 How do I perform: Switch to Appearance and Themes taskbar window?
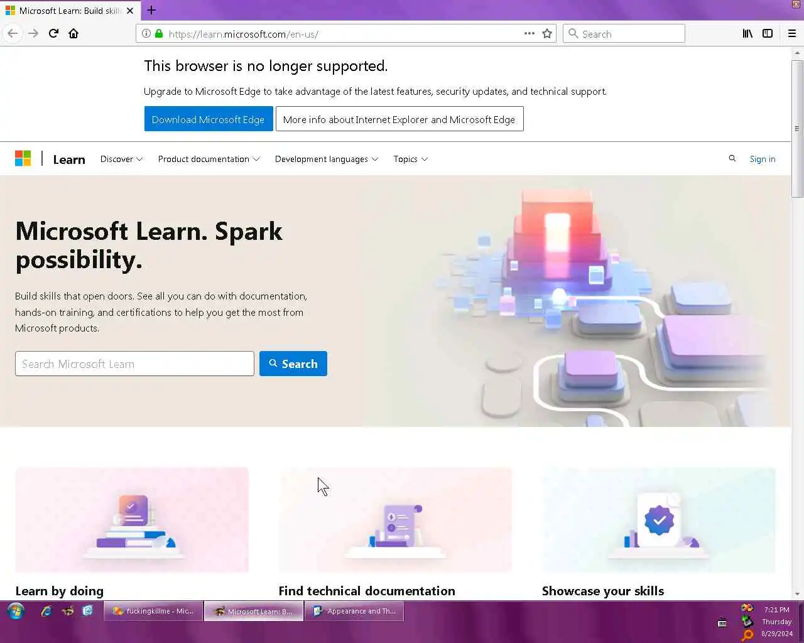(354, 611)
